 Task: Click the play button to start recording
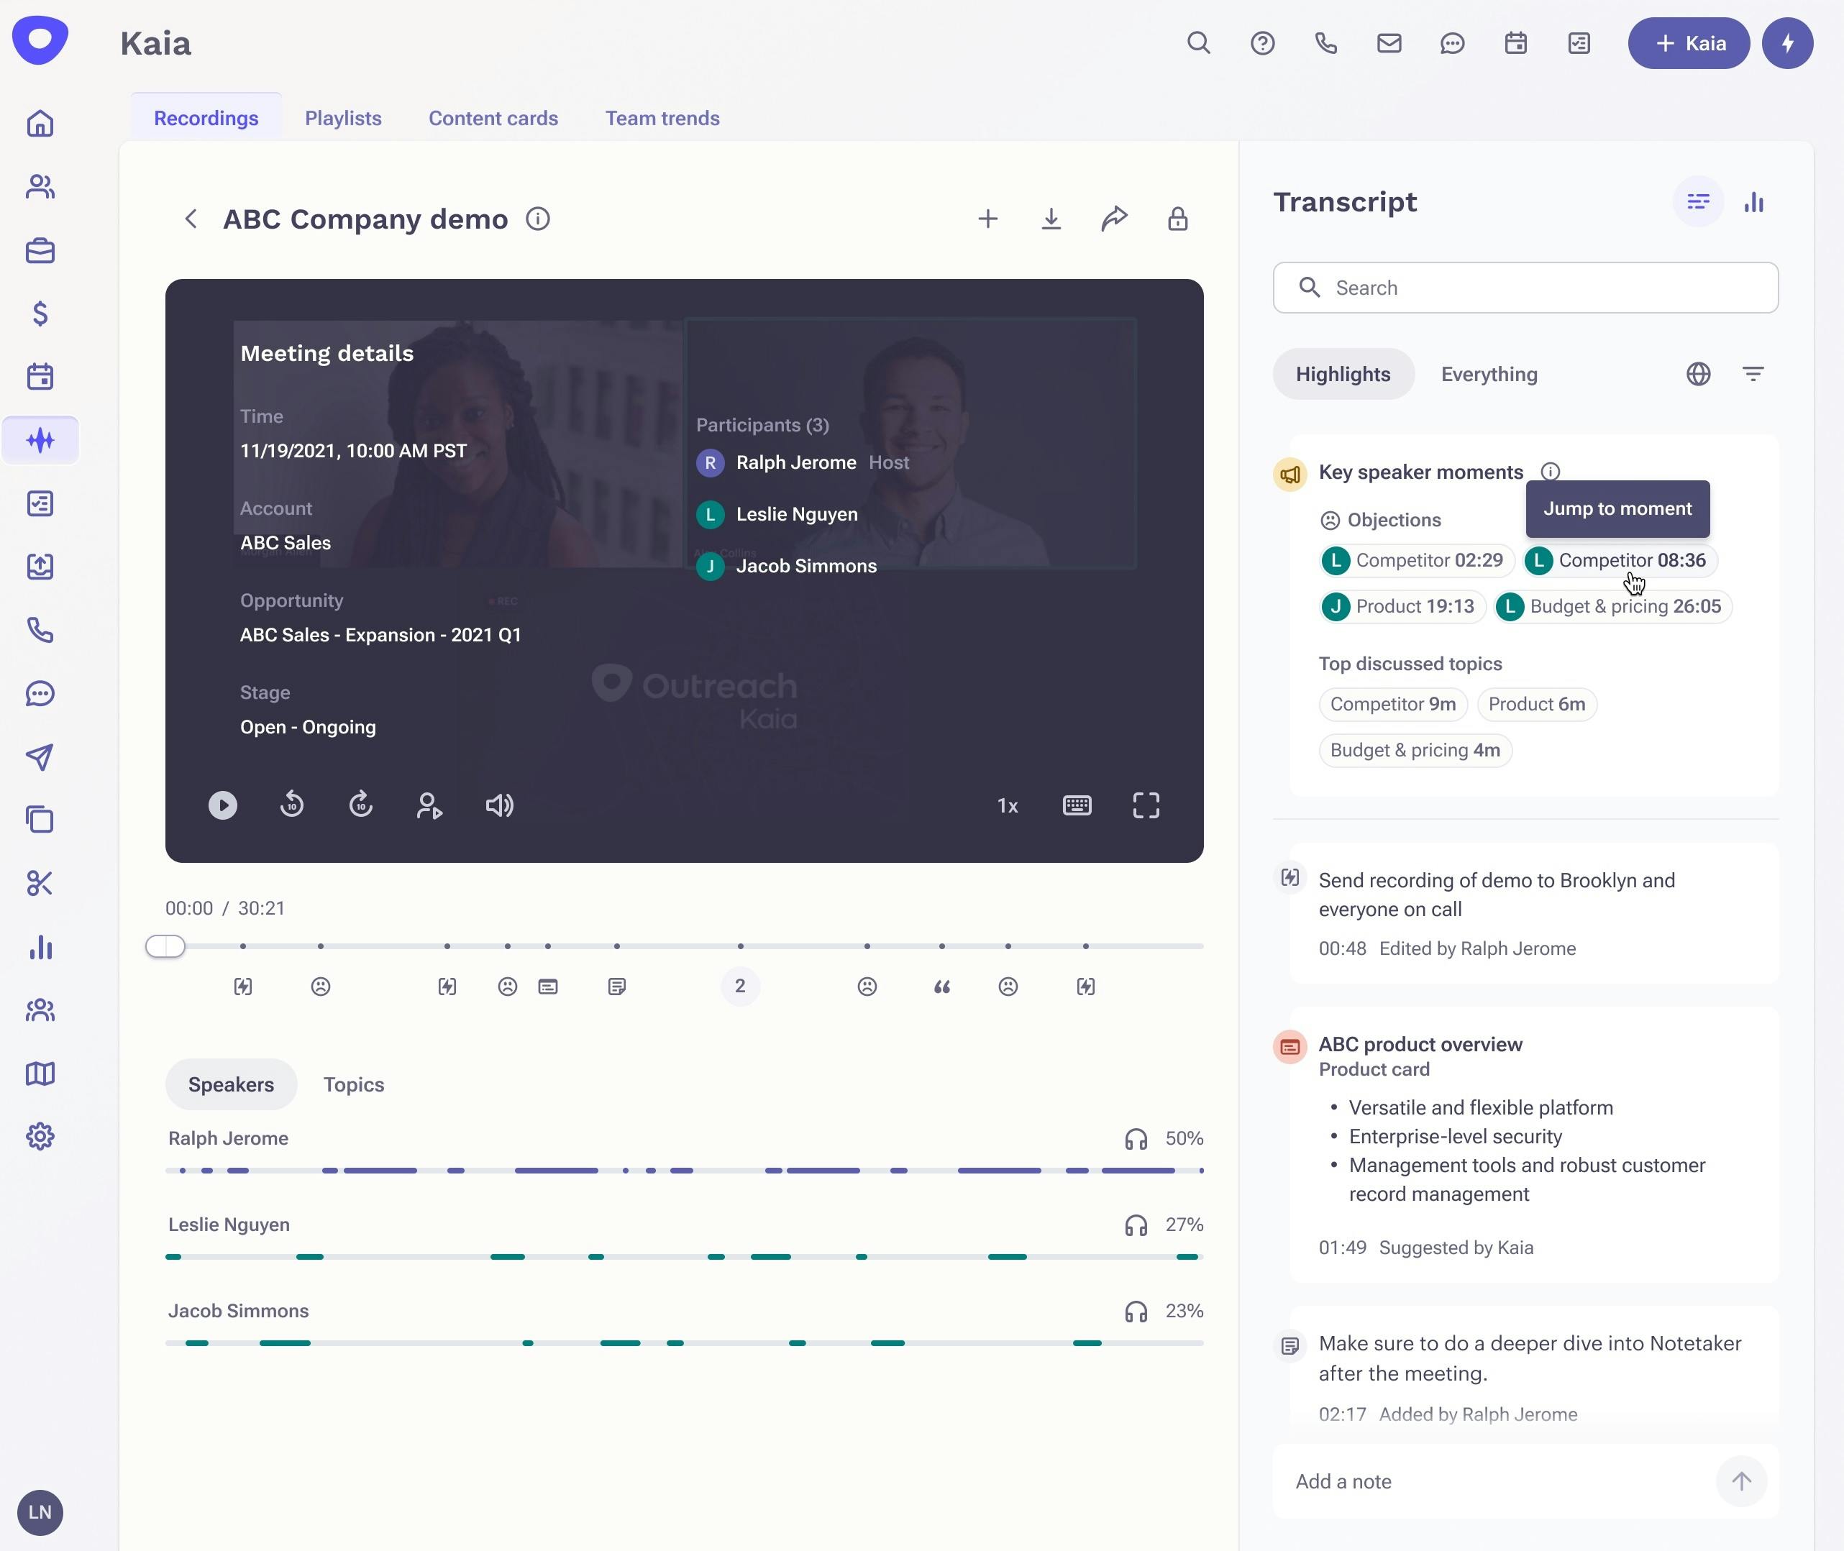[222, 805]
